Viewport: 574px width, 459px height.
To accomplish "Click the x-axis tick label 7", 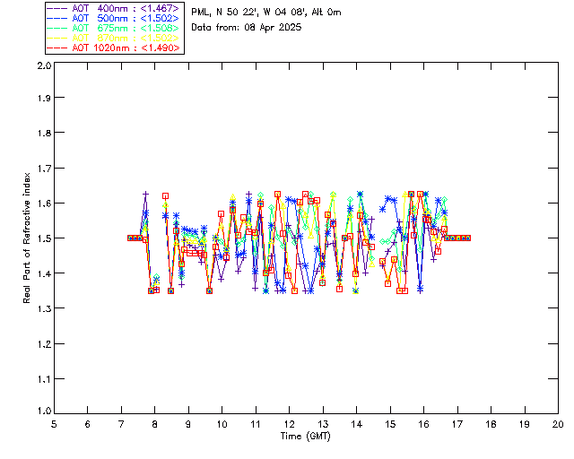I will (121, 424).
